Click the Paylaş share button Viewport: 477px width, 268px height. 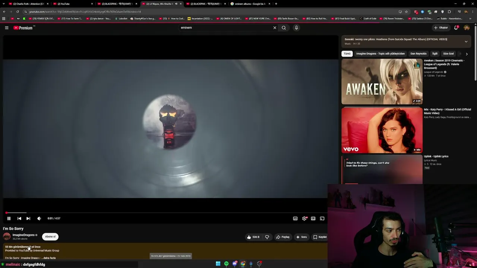(x=283, y=237)
